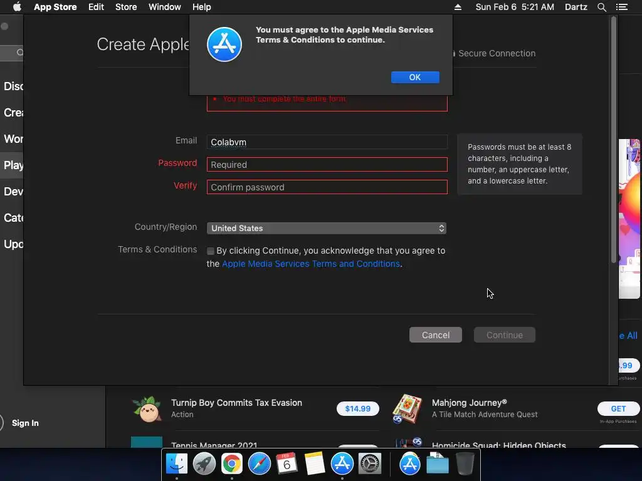Open the Country/Region United States dropdown

[x=326, y=228]
